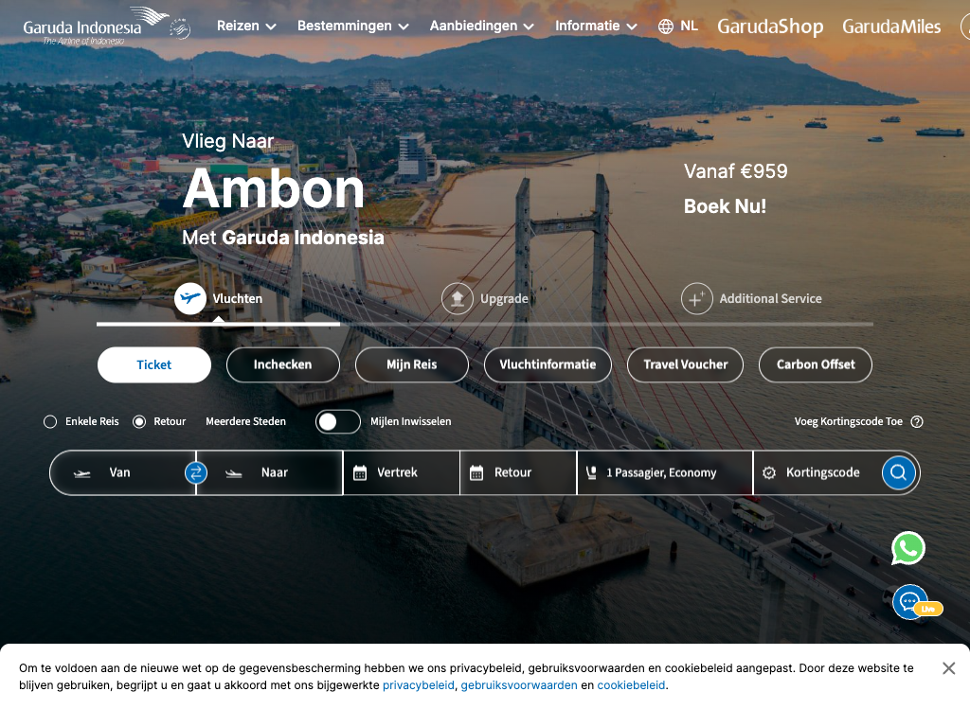Click the globe language icon
Screen dimensions: 970x727
(x=666, y=27)
